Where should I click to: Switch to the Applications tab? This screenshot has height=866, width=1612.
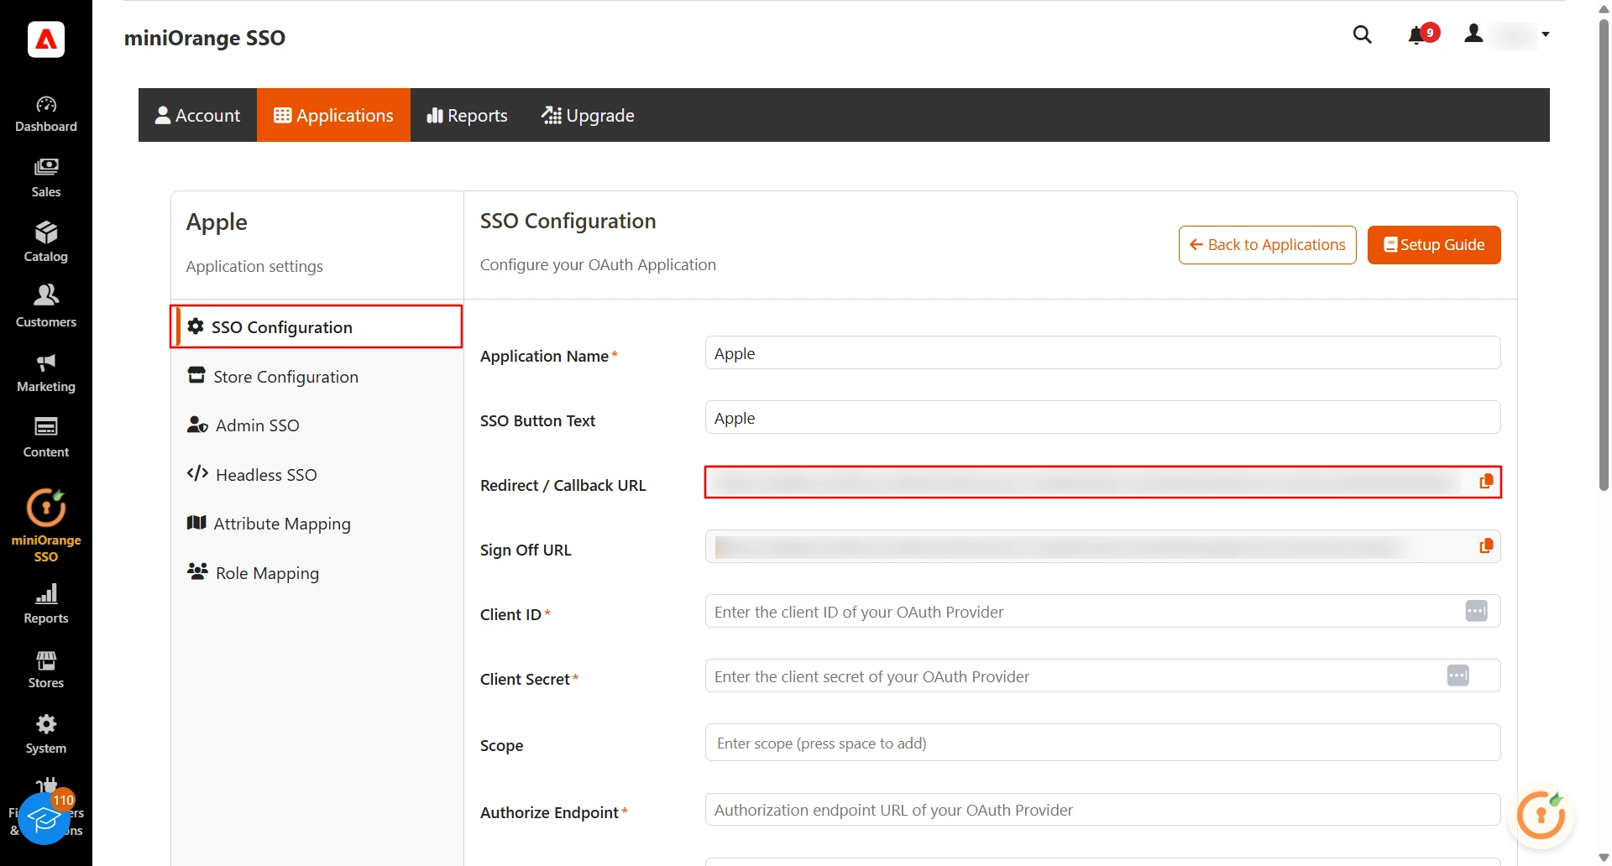tap(333, 115)
